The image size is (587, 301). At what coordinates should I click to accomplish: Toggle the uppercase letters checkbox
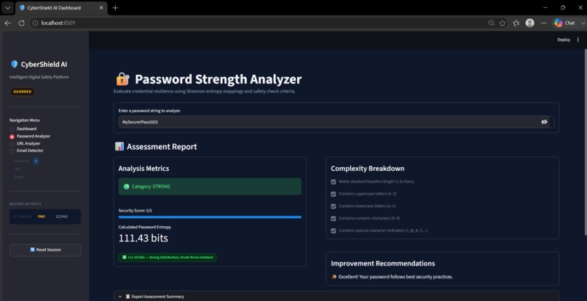(x=333, y=194)
